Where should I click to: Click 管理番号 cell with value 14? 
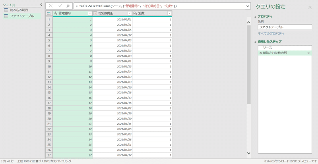tap(73, 87)
